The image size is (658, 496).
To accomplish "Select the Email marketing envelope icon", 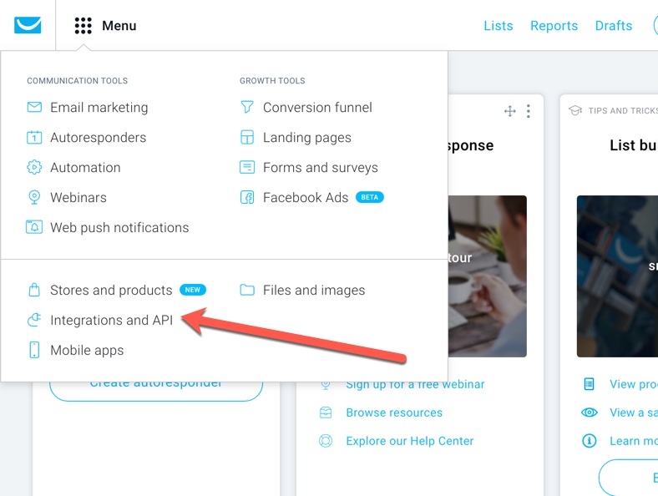I will [34, 108].
